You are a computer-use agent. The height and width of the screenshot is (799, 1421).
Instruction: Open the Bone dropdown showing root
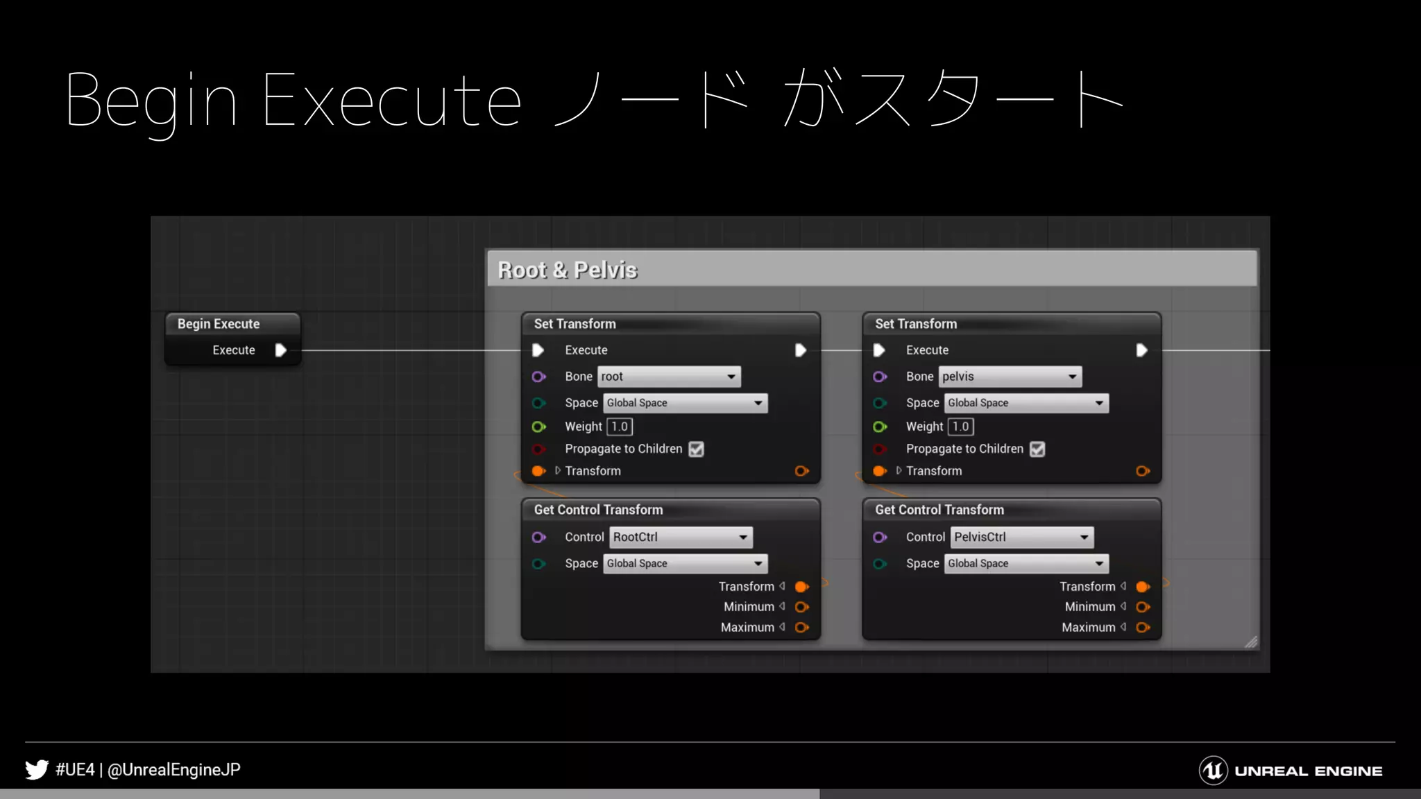[669, 377]
